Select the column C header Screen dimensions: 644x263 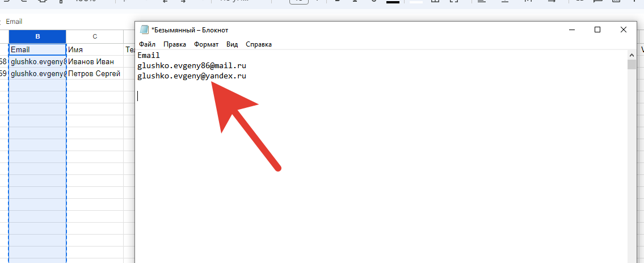point(95,36)
